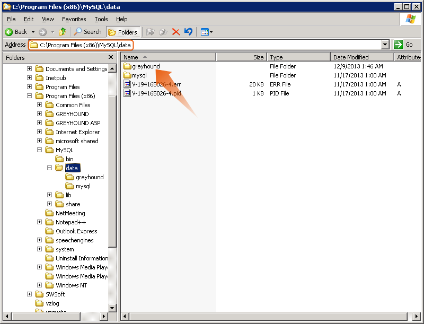The image size is (424, 324).
Task: Click the folder tree scroll-down arrow
Action: pyautogui.click(x=112, y=308)
